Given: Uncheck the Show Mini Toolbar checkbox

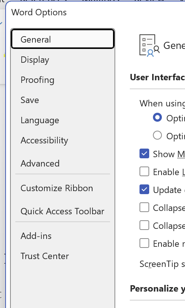Looking at the screenshot, I should coord(144,153).
